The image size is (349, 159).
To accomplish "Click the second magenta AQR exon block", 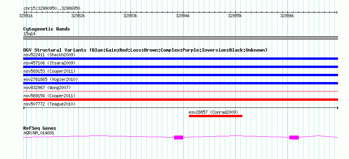I will [x=294, y=138].
